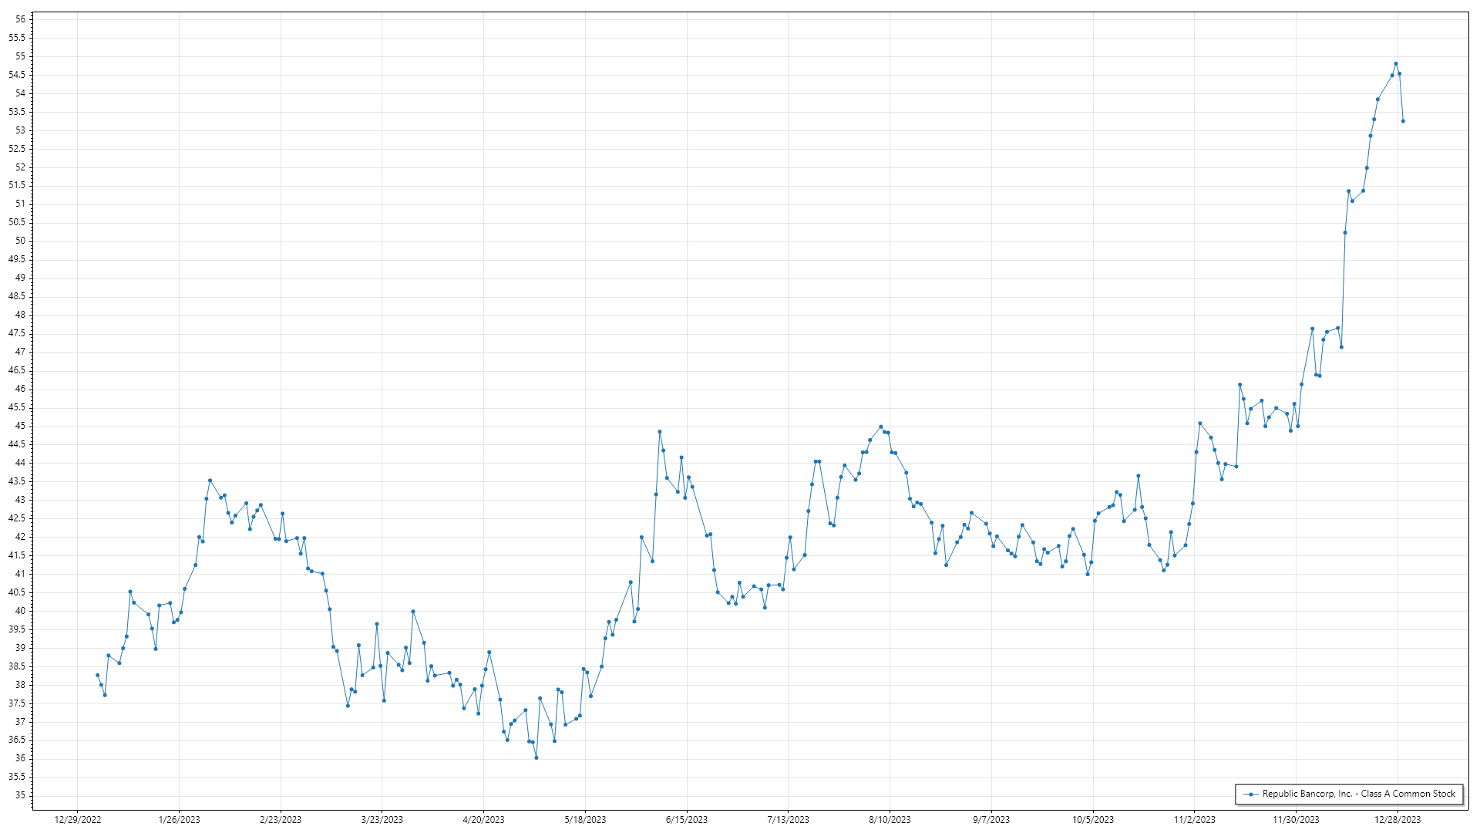Click the 12/28/2023 date axis label
The width and height of the screenshot is (1480, 833).
click(x=1398, y=819)
